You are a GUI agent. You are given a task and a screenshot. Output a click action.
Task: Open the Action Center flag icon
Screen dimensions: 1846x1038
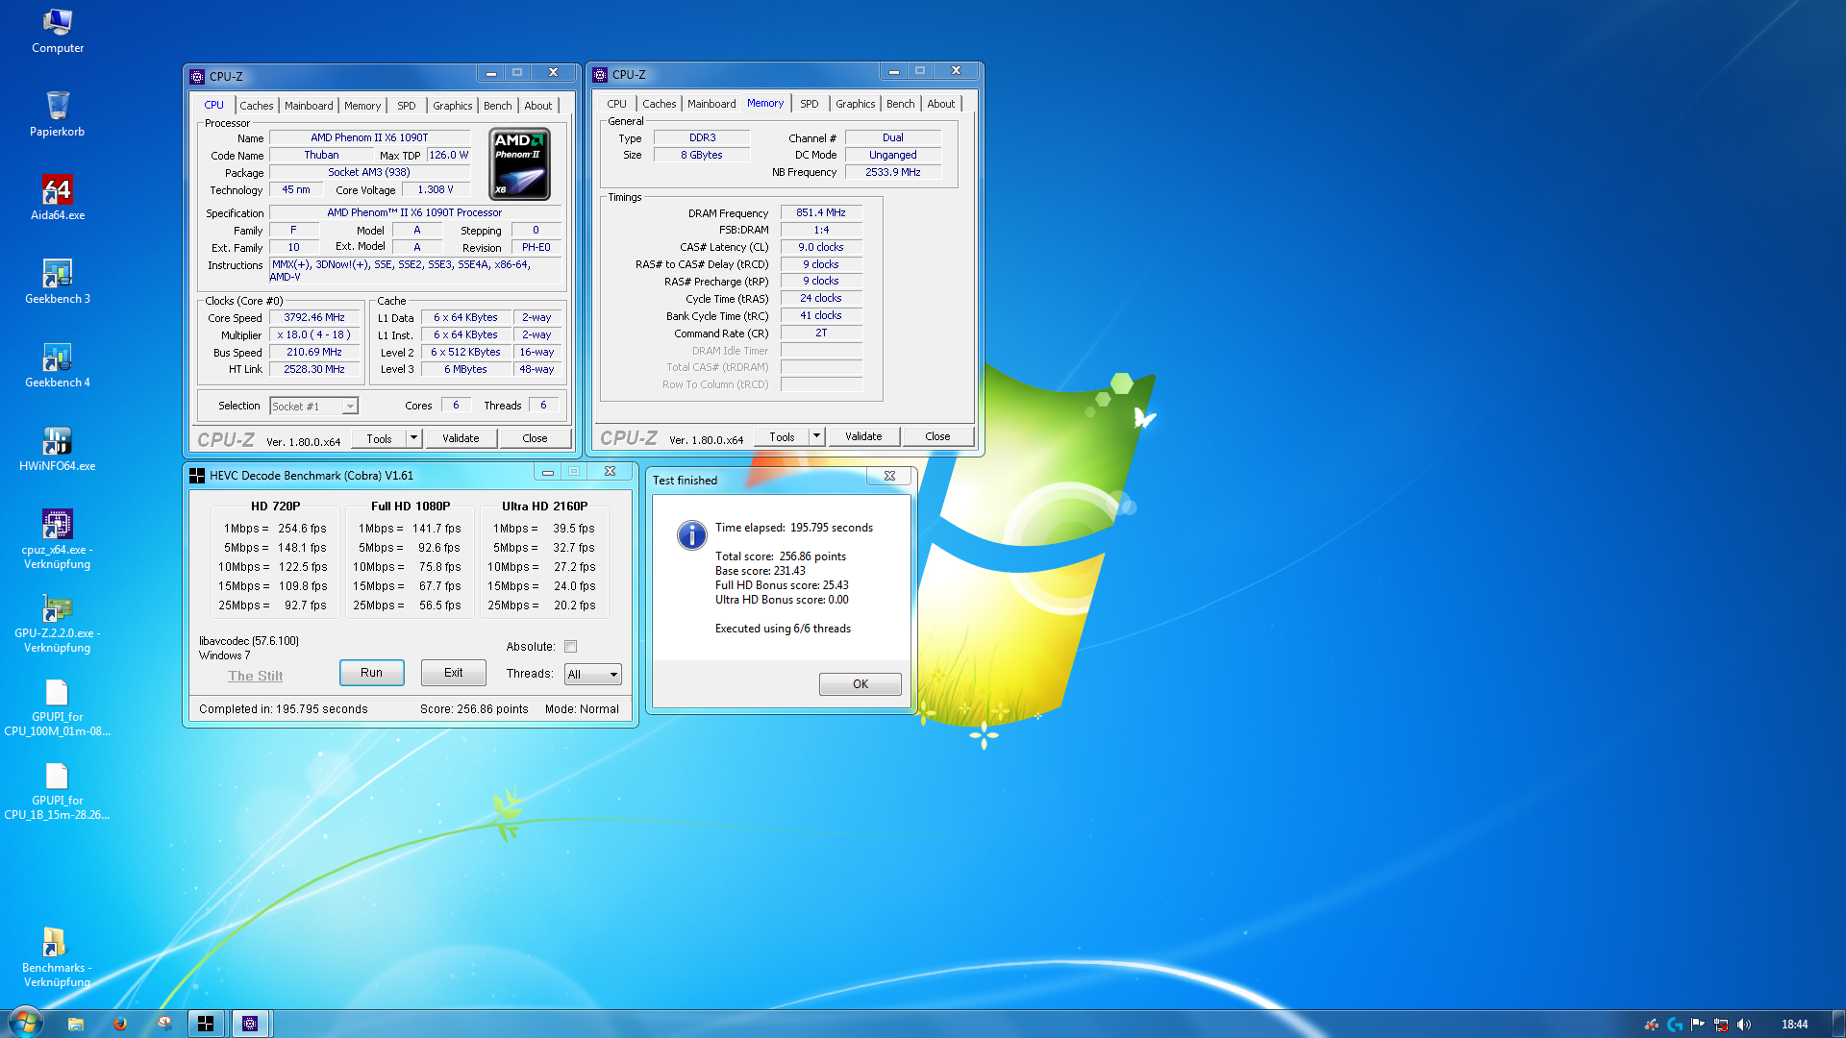[x=1698, y=1025]
